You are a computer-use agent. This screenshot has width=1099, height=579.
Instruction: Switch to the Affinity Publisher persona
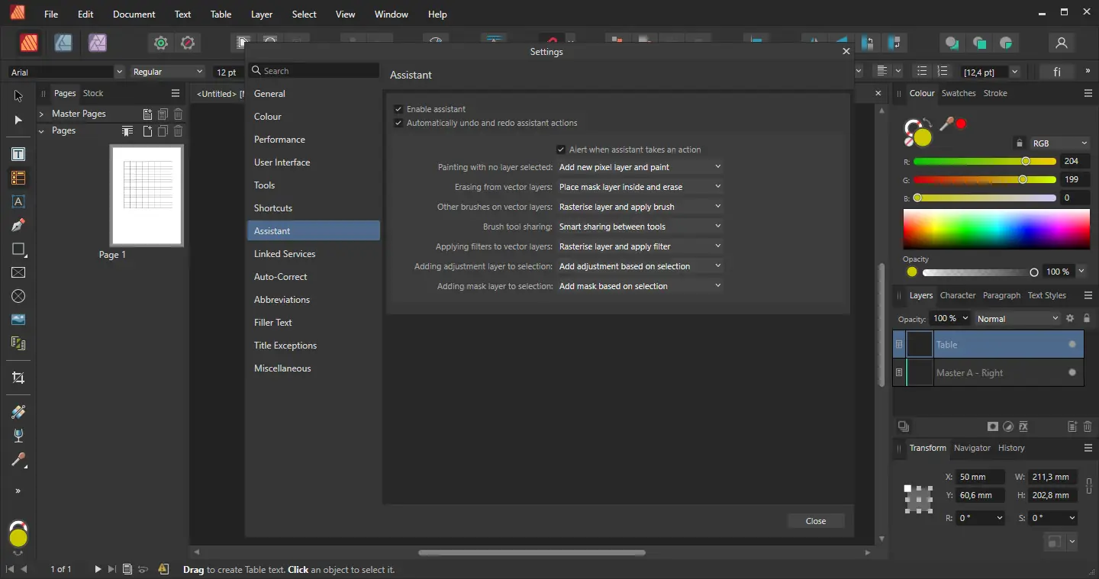tap(29, 43)
